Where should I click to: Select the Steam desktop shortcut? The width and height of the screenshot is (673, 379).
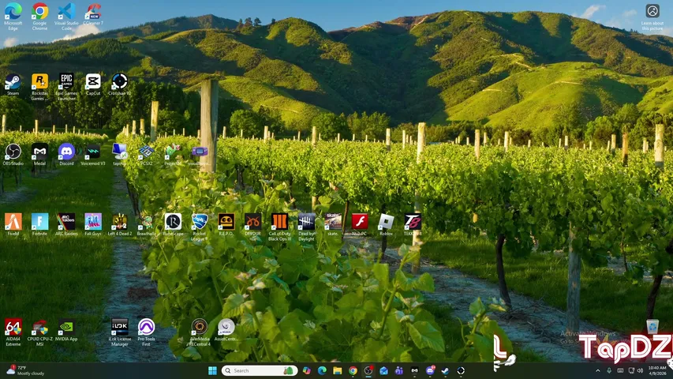point(13,84)
